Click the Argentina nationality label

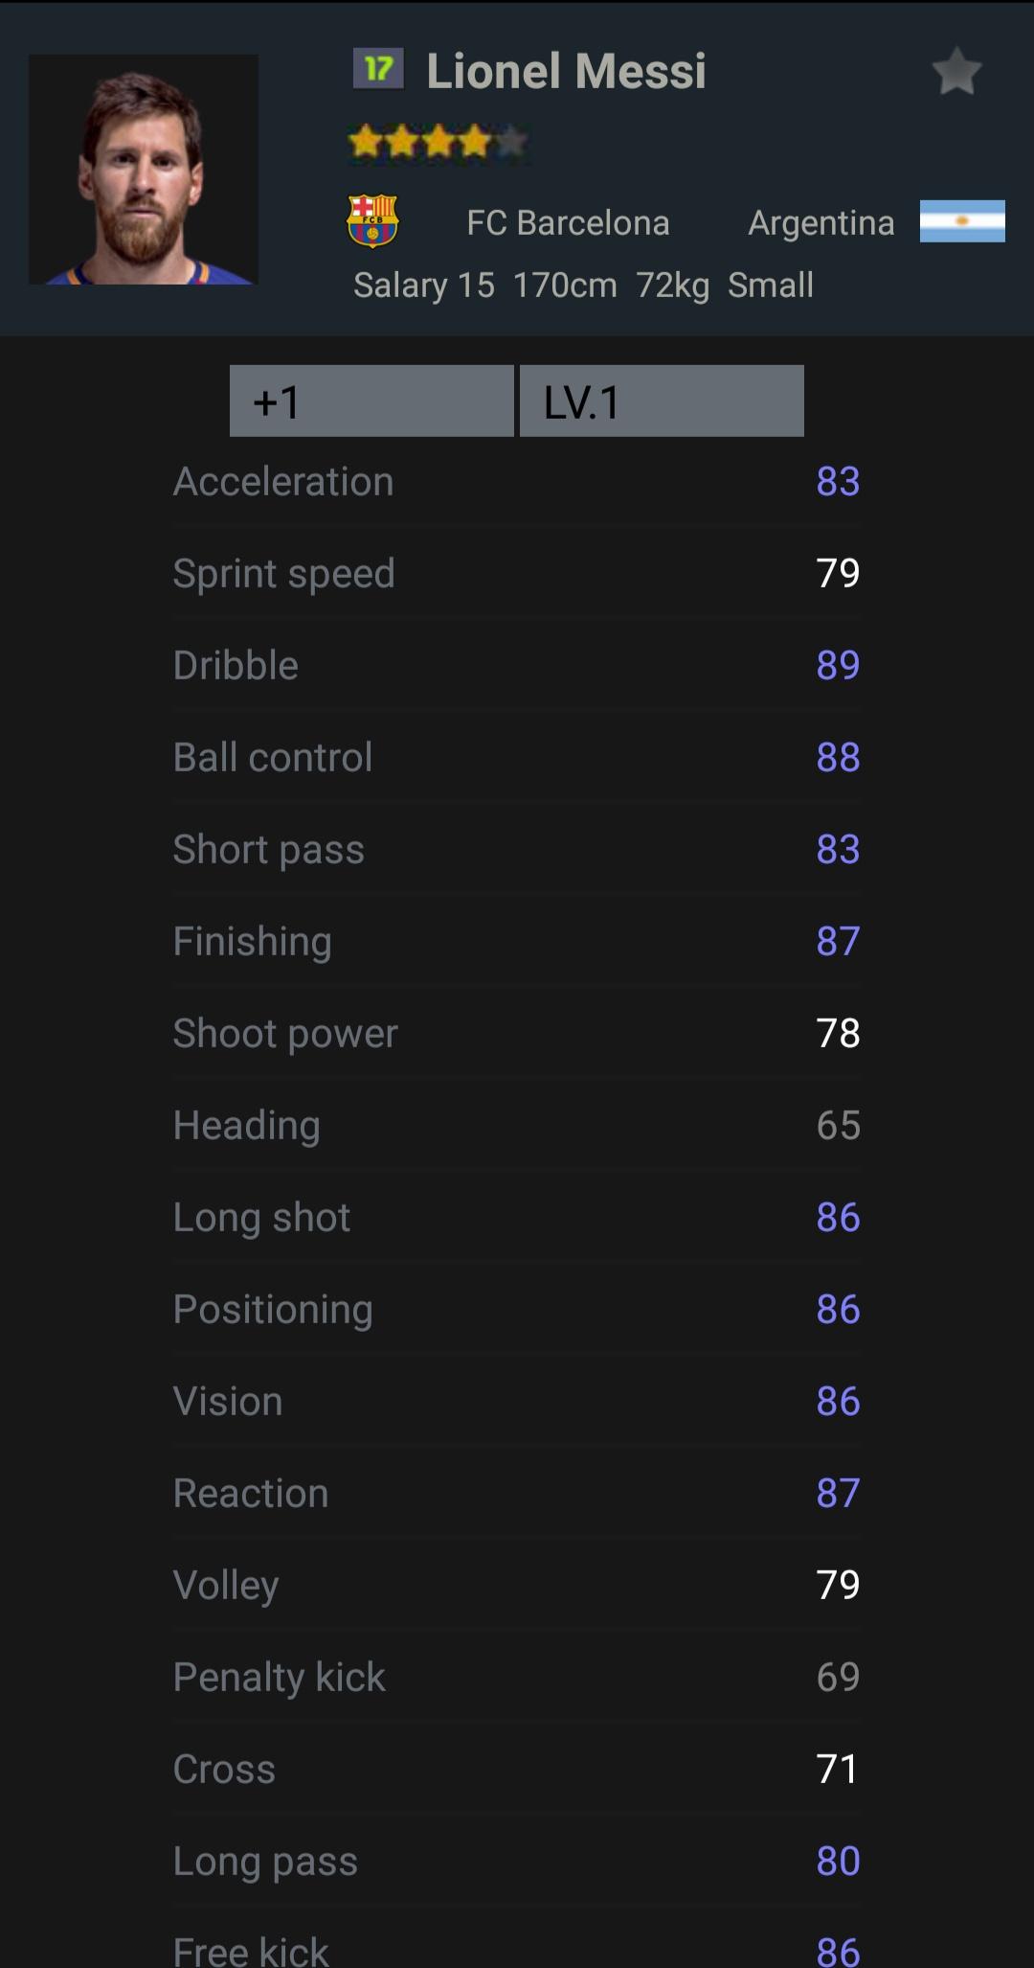pos(820,223)
